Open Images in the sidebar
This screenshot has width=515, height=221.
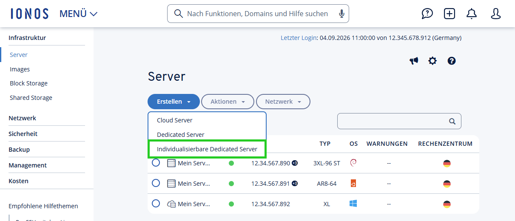tap(20, 69)
